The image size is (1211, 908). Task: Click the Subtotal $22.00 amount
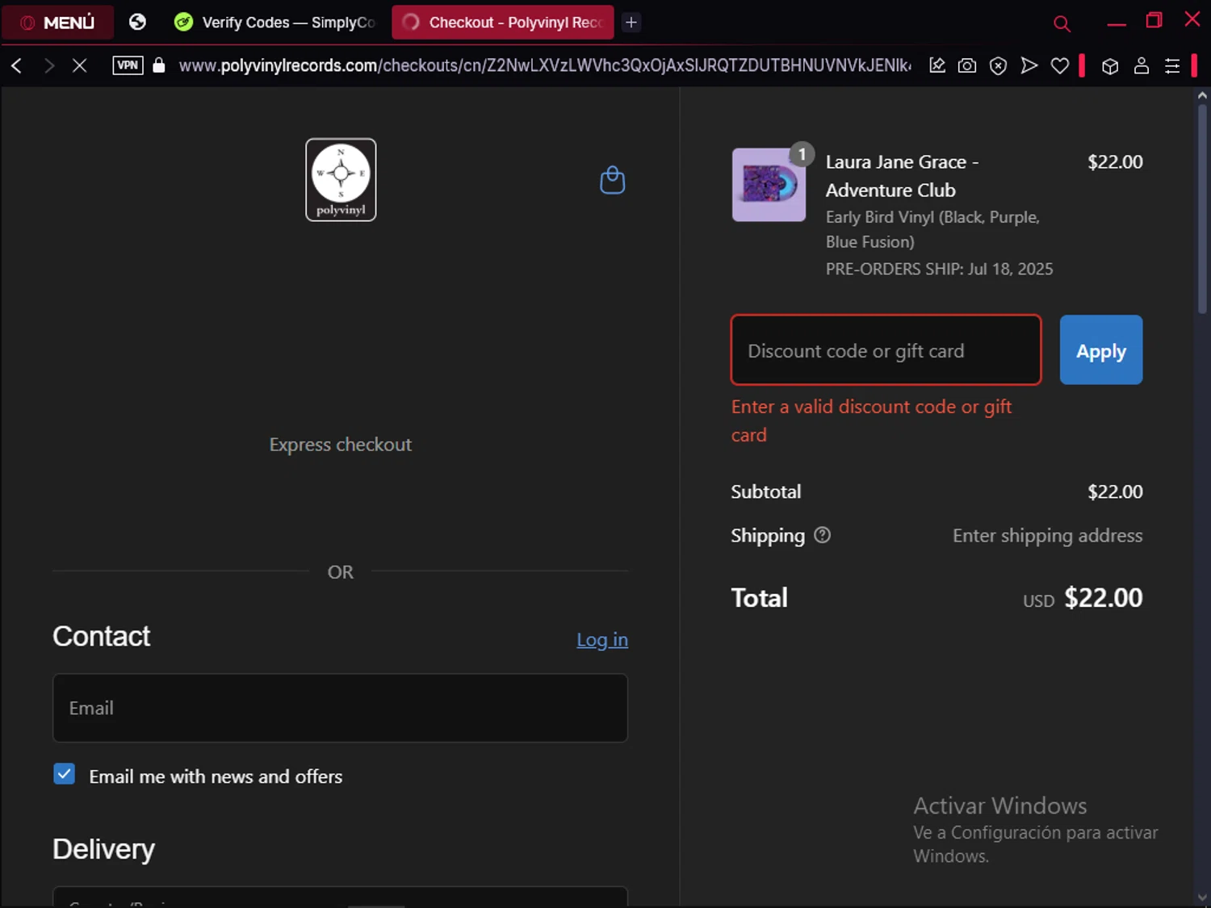click(x=1115, y=492)
